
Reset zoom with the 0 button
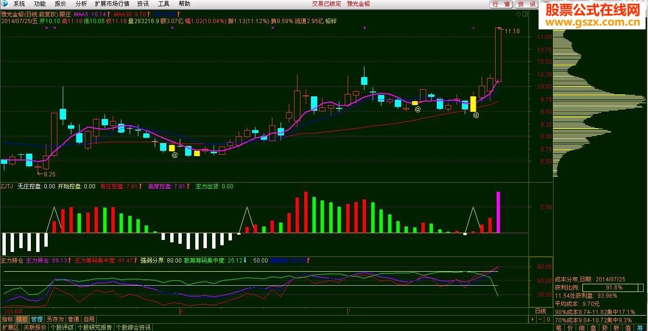pos(548,319)
